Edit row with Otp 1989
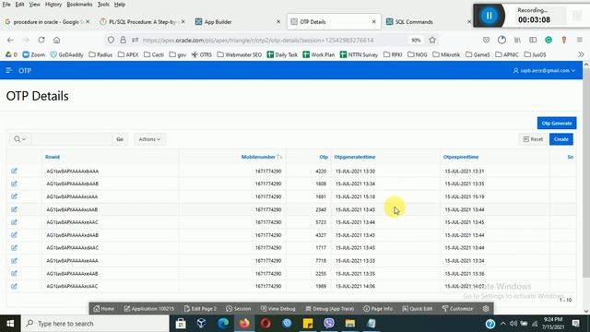 pos(14,286)
